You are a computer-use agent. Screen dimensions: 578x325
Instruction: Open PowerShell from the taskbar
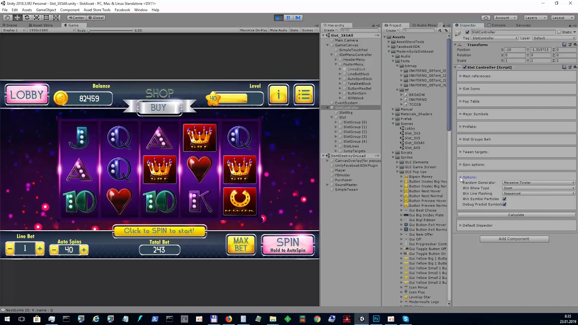tap(155, 319)
